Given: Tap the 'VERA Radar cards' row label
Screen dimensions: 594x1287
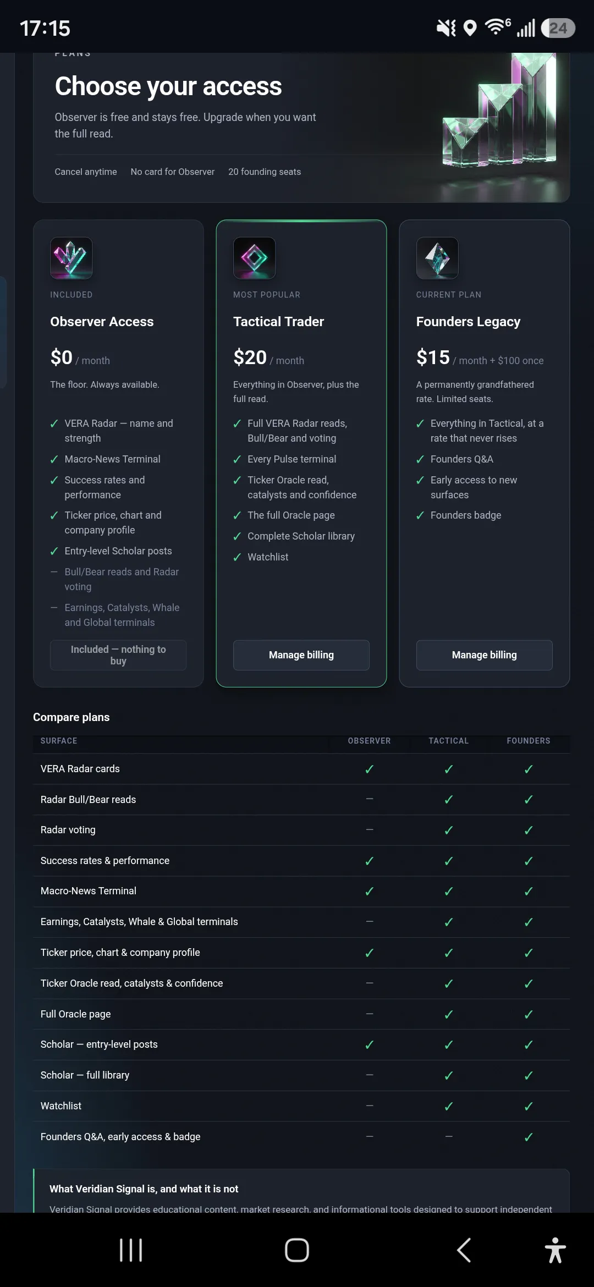Looking at the screenshot, I should (80, 769).
